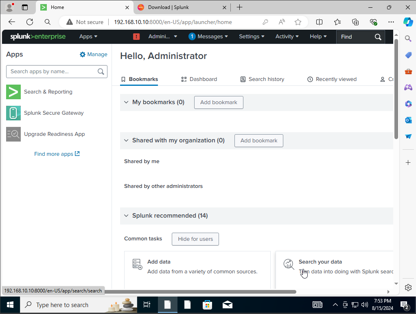This screenshot has height=314, width=416.
Task: Open the Administrator dropdown menu
Action: 163,37
